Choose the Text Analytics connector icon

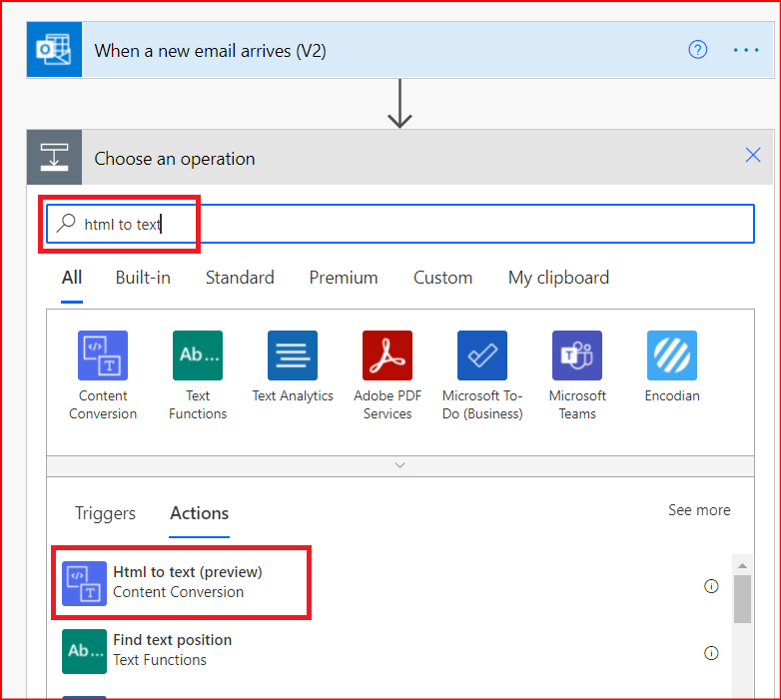point(293,355)
